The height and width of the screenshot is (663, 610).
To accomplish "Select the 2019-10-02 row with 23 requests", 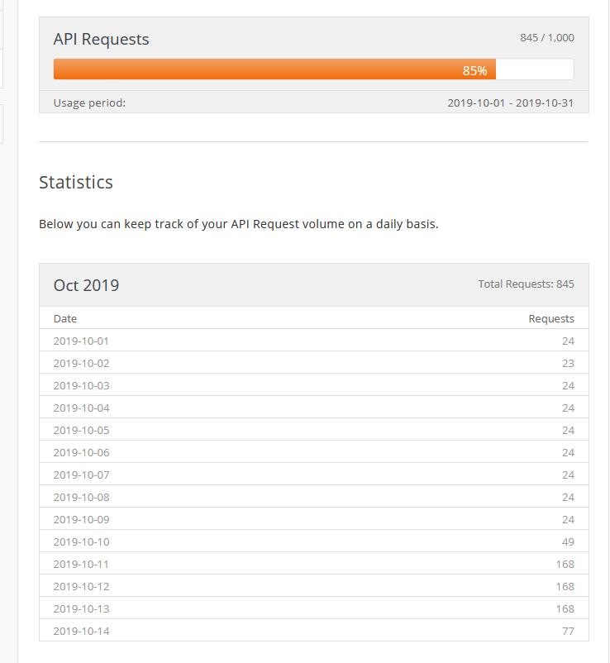I will pyautogui.click(x=313, y=363).
